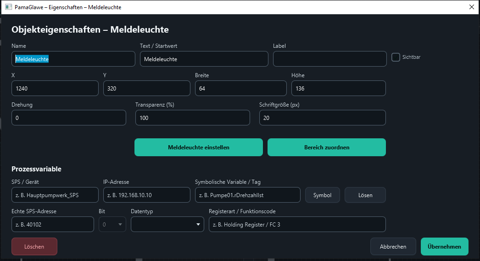Click Meldeleuchte einstellen button

(199, 147)
